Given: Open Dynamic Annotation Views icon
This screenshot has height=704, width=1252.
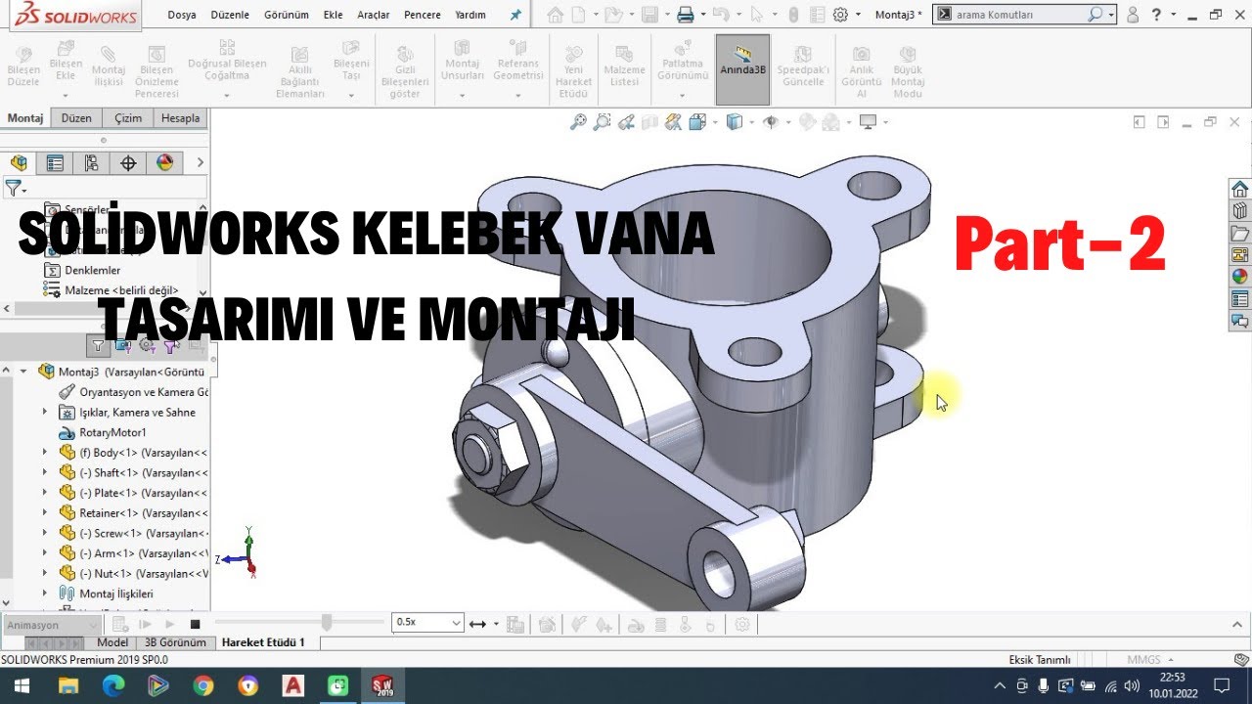Looking at the screenshot, I should tap(674, 122).
